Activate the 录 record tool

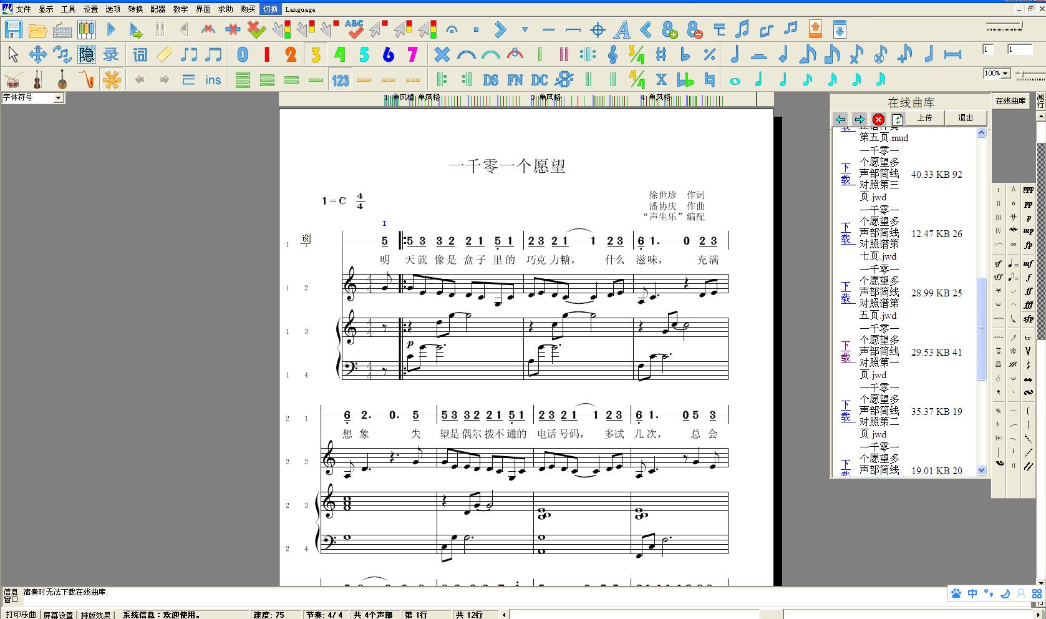tap(110, 54)
